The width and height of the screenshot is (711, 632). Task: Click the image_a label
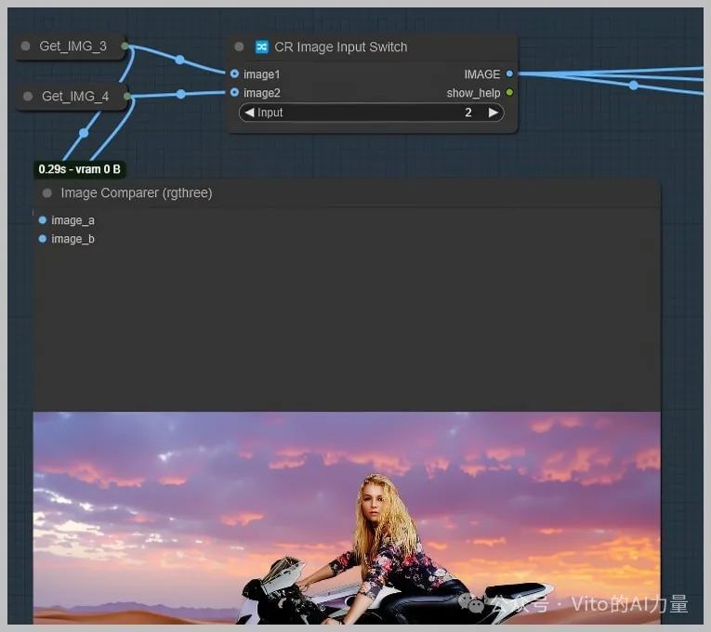point(73,220)
